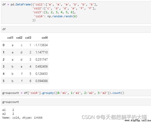
Task: Select the col1 column header
Action: (10, 38)
